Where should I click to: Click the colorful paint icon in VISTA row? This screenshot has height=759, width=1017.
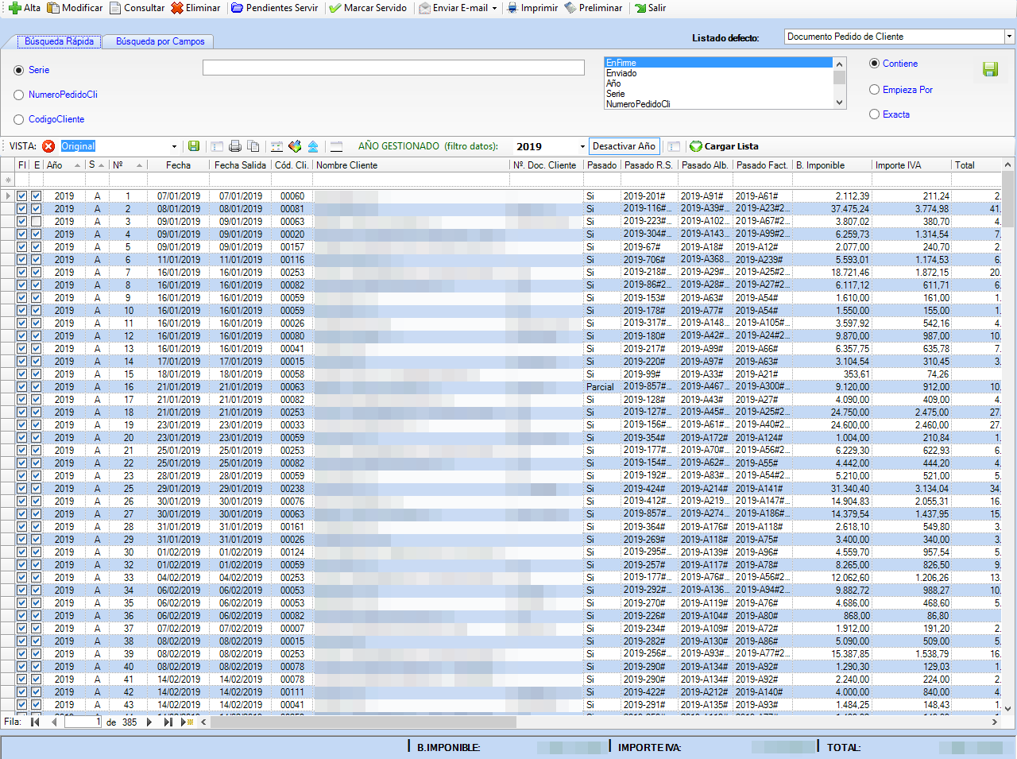pos(295,146)
